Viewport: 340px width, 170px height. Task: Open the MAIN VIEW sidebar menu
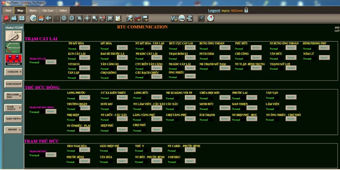coord(13,119)
